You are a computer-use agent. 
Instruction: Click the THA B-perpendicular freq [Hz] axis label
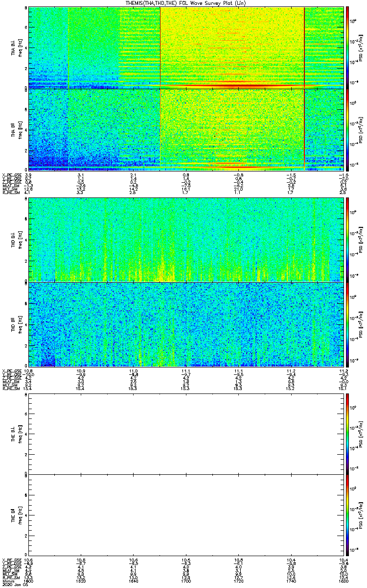tap(20, 48)
